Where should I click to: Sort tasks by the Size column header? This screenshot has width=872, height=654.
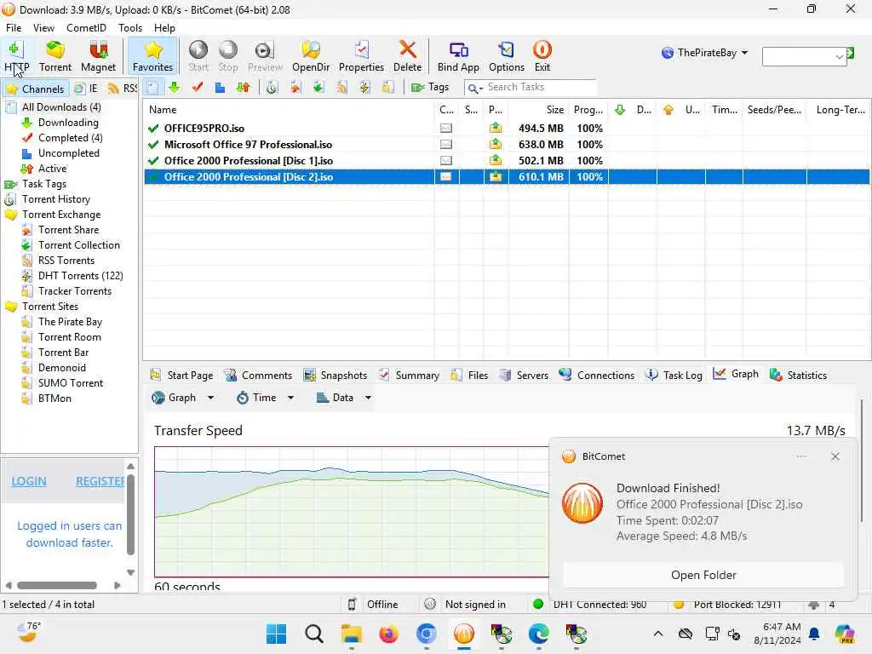click(x=539, y=110)
